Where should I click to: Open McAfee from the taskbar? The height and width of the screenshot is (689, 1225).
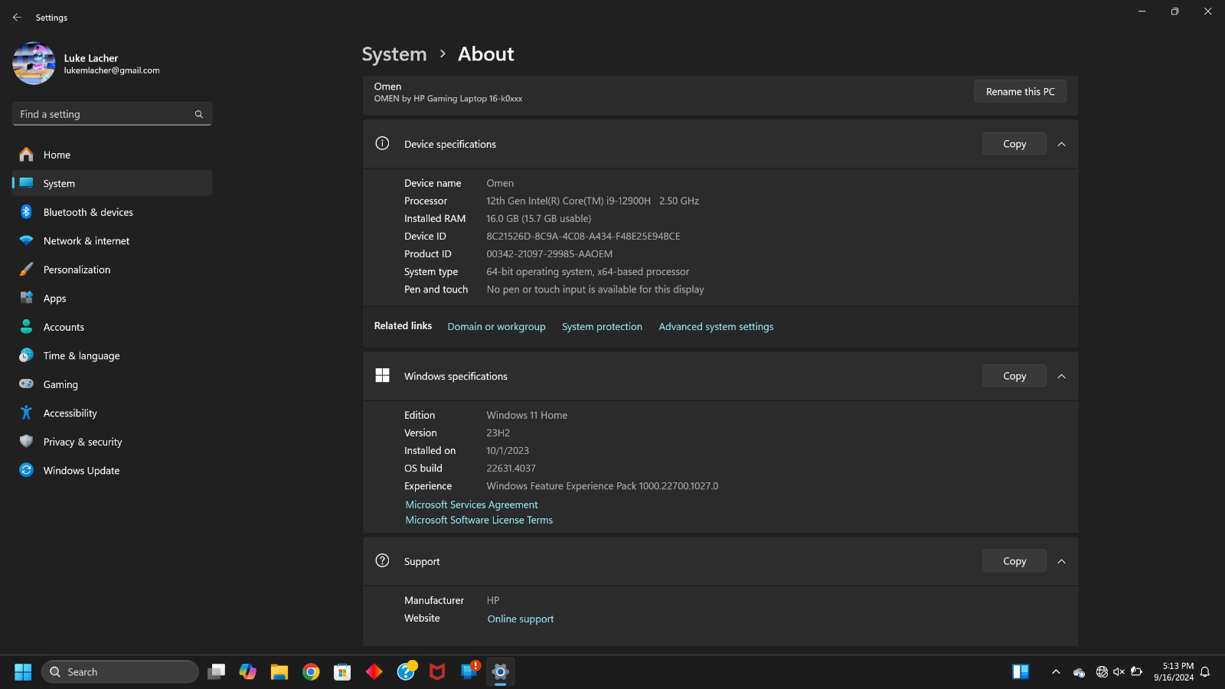pos(437,672)
